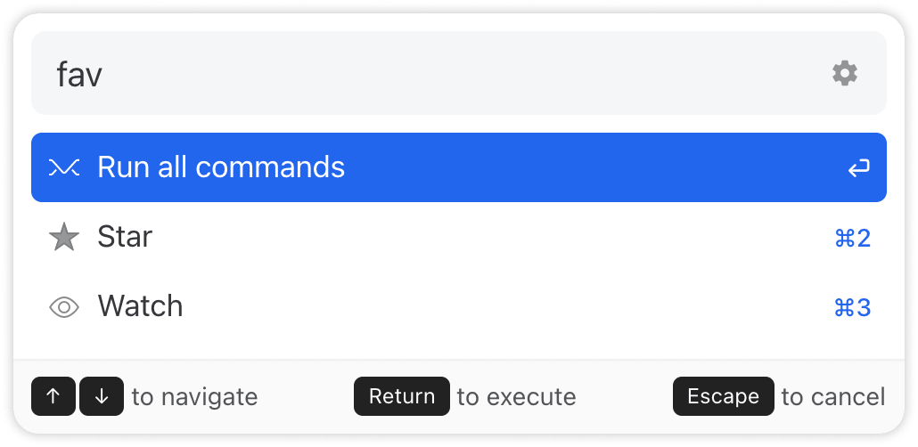
Task: Click the Return key button
Action: click(402, 396)
